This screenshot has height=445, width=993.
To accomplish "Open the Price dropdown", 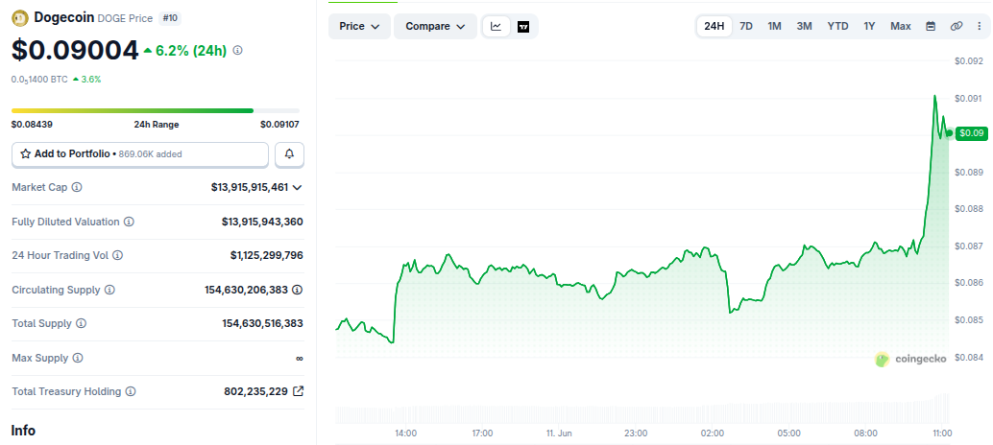I will click(359, 27).
